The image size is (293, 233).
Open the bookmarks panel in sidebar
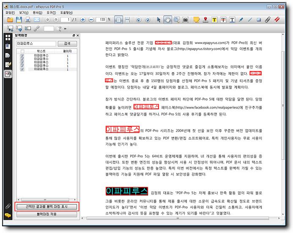point(8,46)
